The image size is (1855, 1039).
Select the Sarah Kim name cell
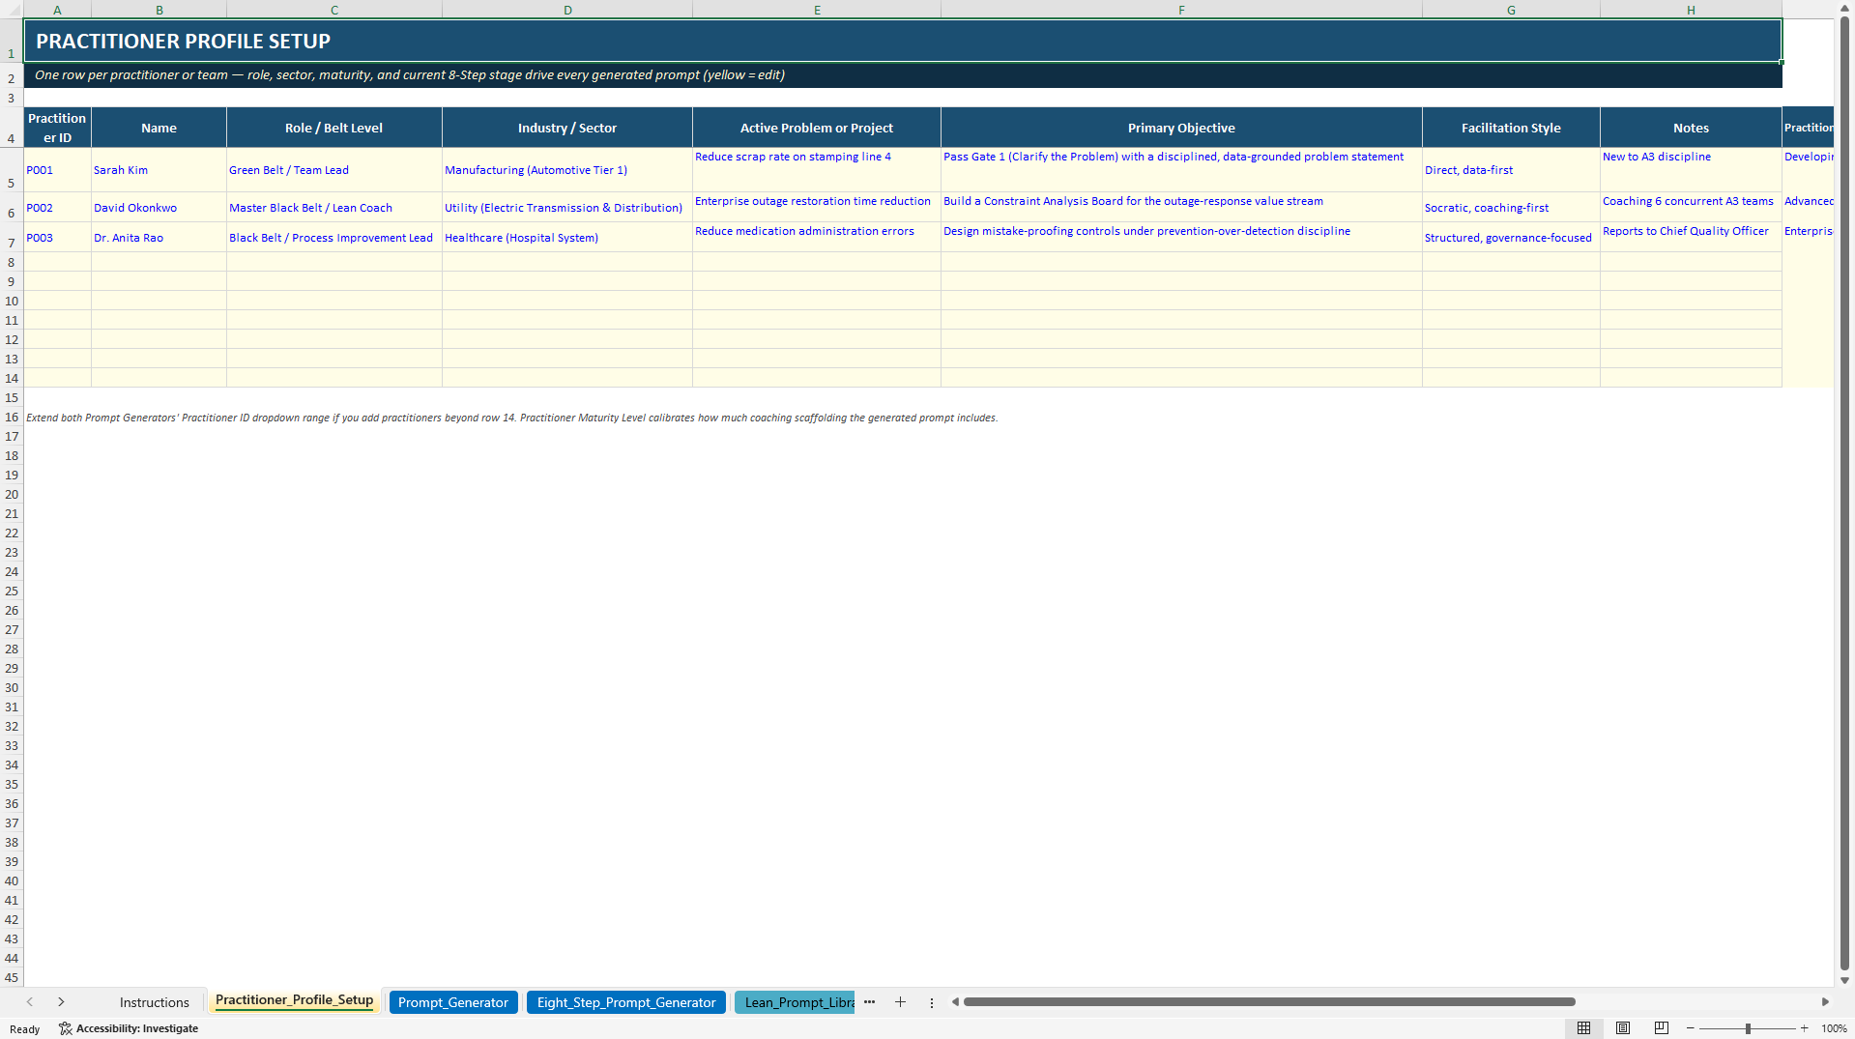(x=159, y=170)
